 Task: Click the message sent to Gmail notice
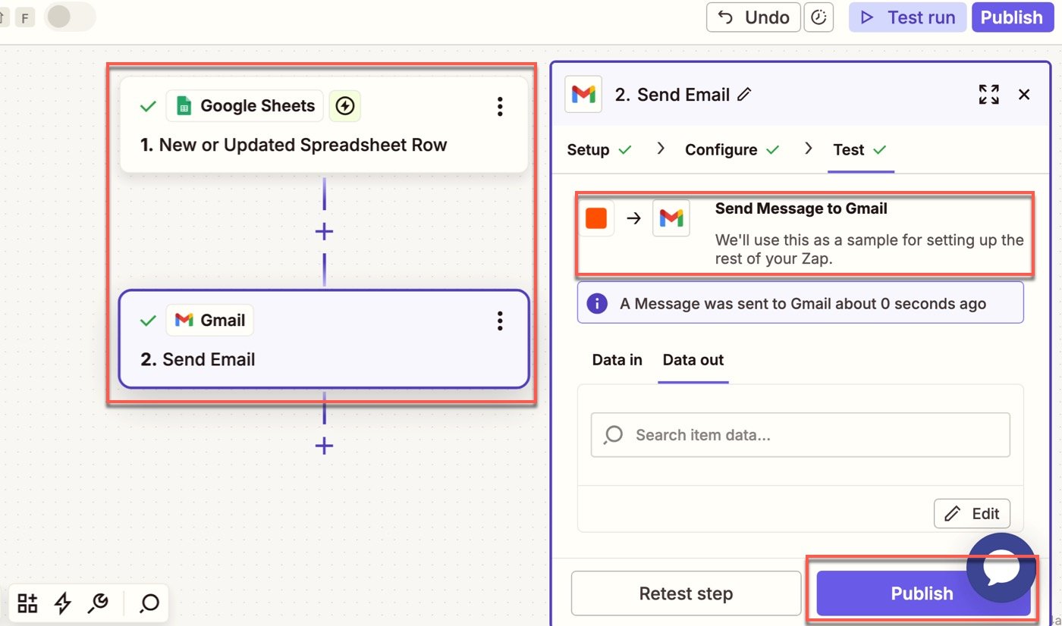[x=800, y=303]
